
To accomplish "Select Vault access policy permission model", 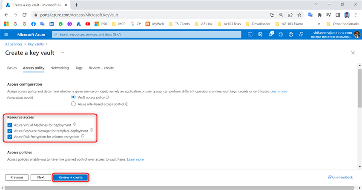I will 73,97.
